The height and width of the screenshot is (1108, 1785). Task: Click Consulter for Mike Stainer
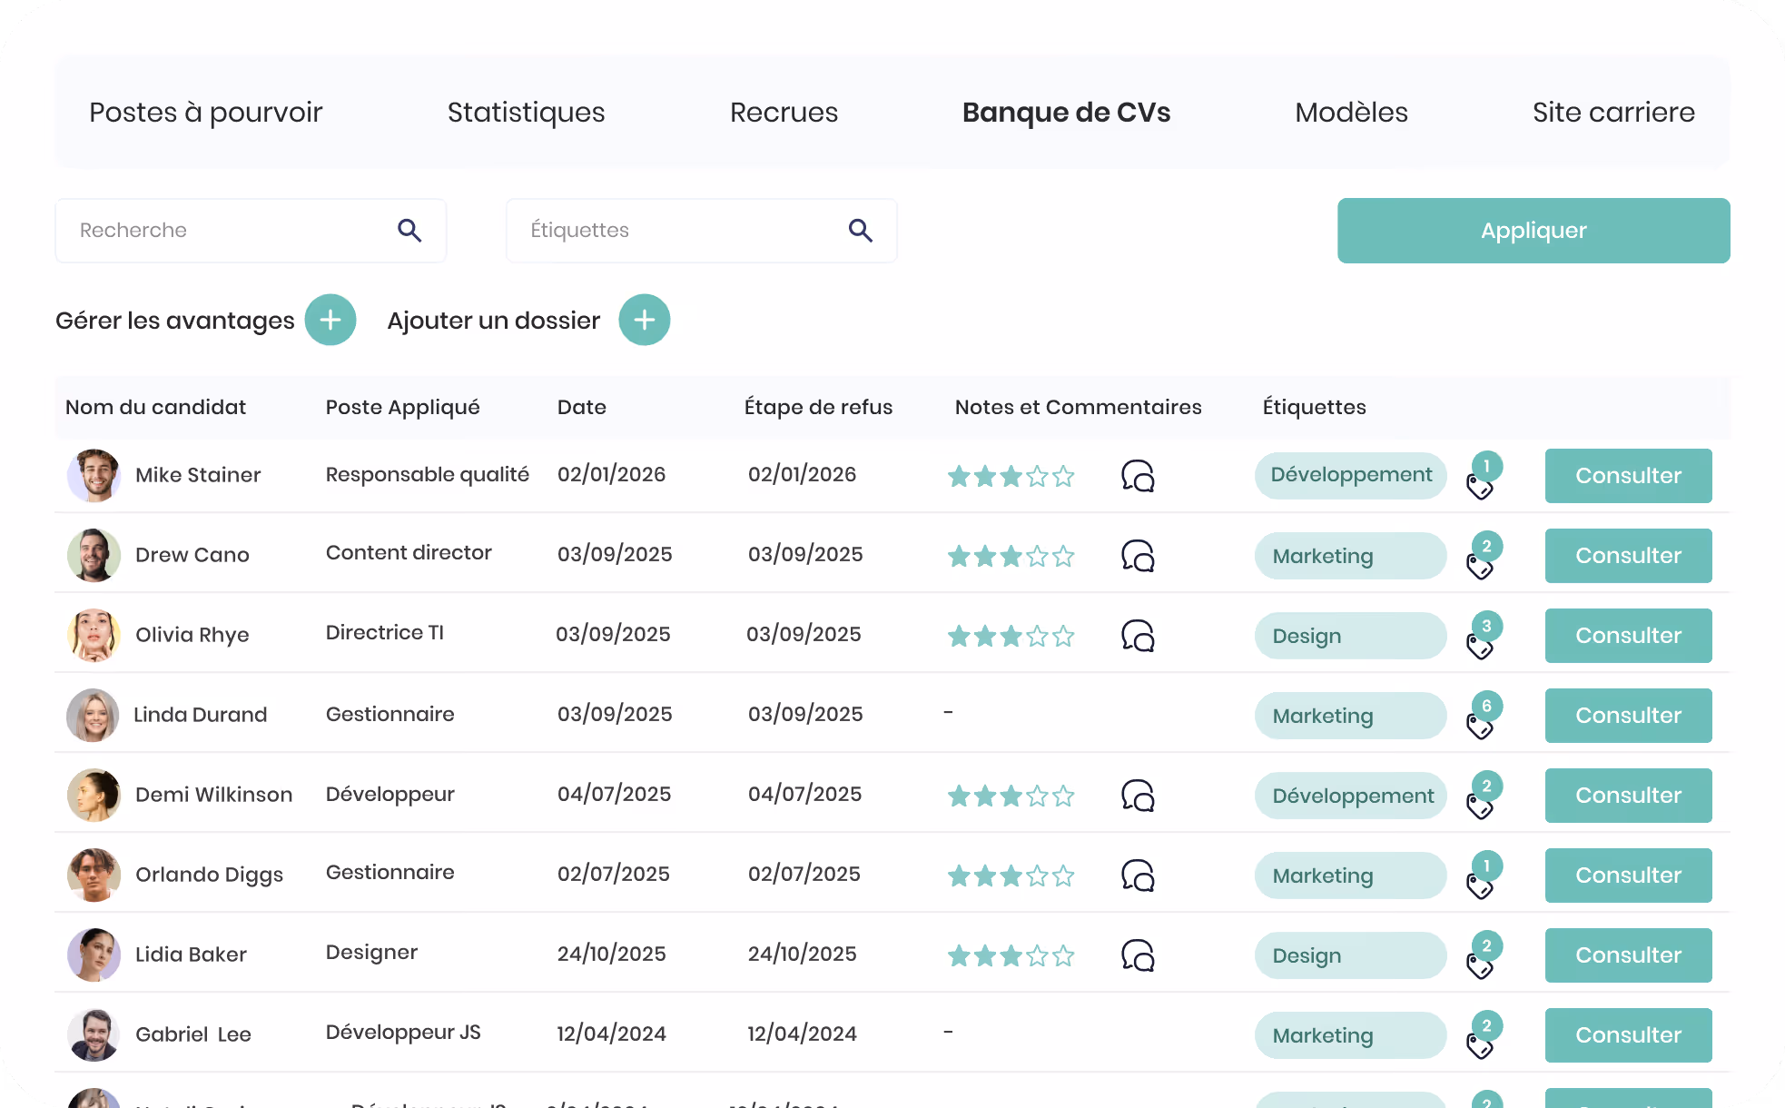coord(1629,476)
